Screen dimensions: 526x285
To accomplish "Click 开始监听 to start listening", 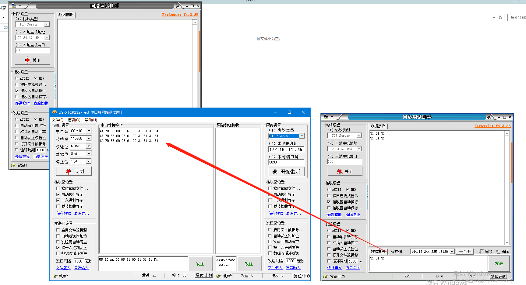I will click(x=287, y=172).
